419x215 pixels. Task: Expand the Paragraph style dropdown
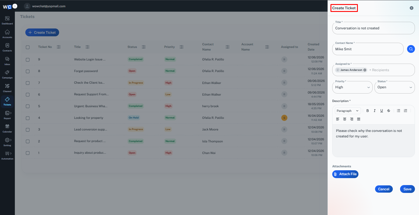point(348,111)
